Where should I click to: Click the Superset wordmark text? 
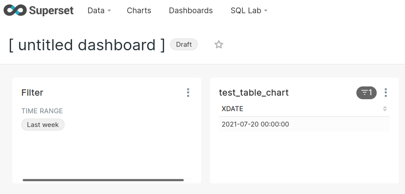coord(51,11)
